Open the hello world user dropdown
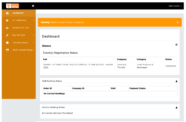 (x=175, y=6)
